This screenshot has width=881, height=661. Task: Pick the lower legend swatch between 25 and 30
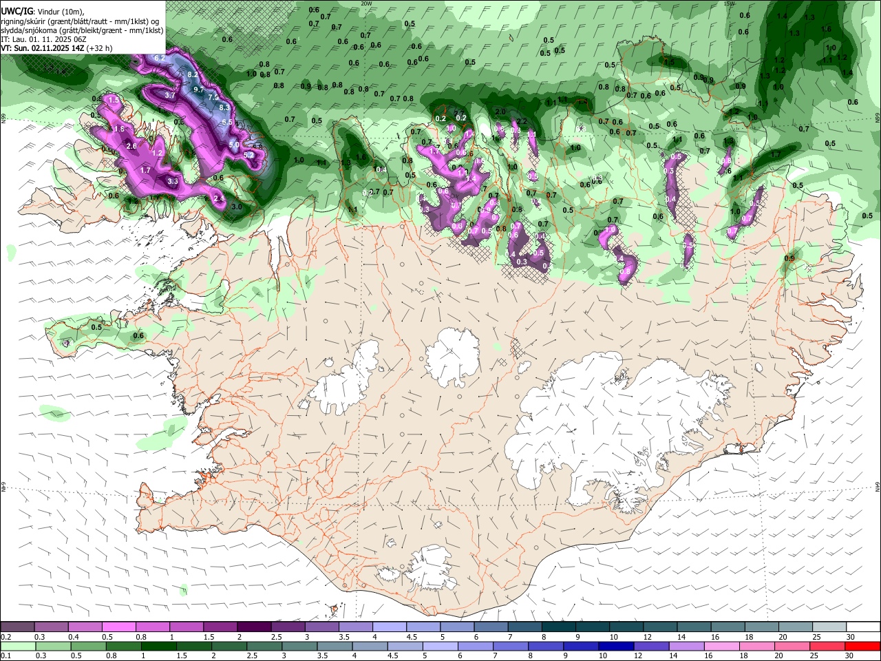pos(828,647)
